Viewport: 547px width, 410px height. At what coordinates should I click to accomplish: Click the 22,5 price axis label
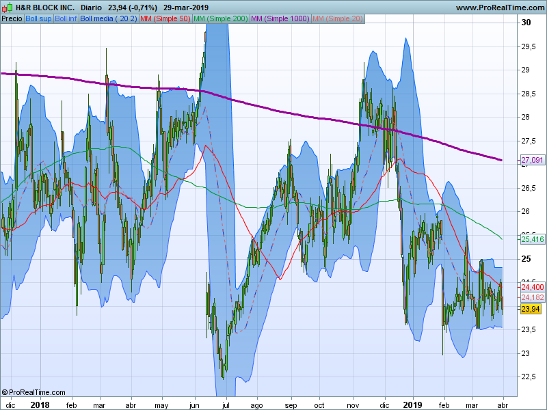pos(528,377)
